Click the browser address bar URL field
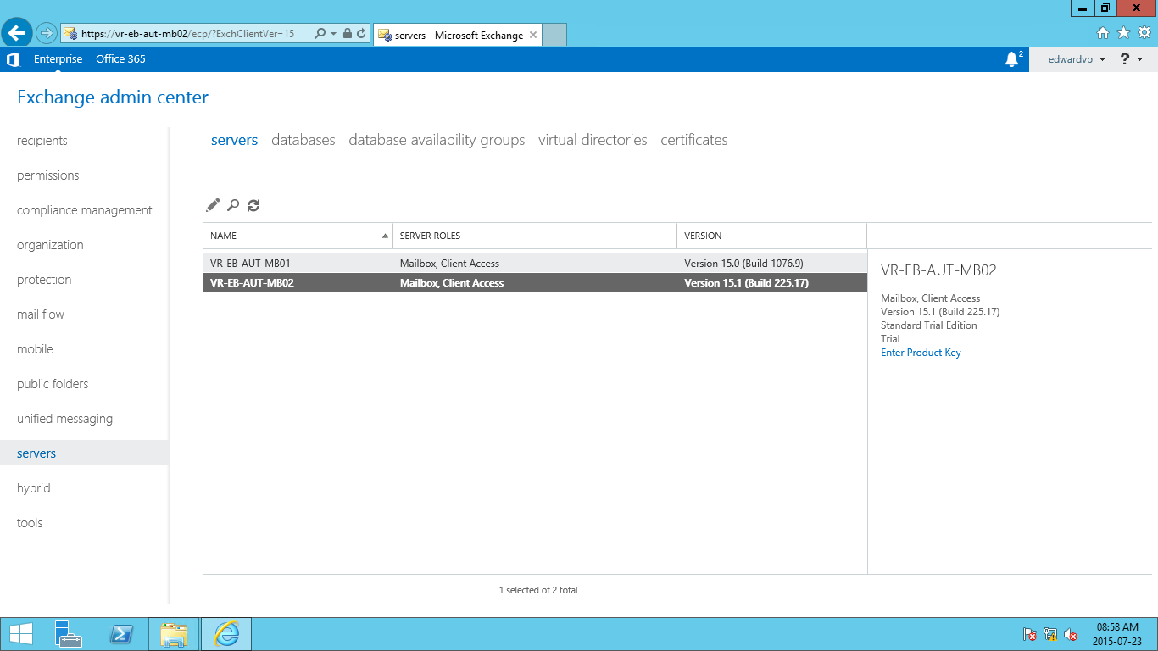 coord(188,34)
